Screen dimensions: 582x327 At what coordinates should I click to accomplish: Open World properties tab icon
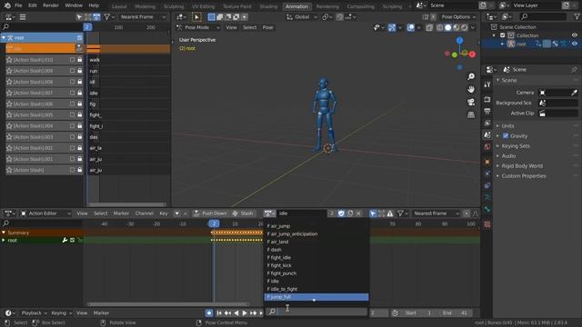pos(487,147)
